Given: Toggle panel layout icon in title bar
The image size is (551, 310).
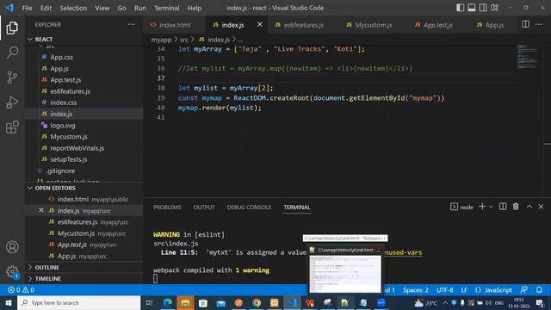Looking at the screenshot, I should 472,8.
